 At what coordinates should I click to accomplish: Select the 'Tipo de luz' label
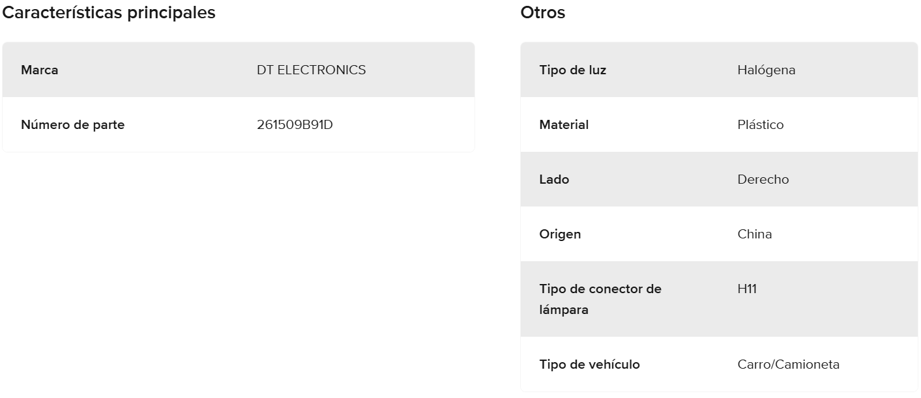click(x=572, y=70)
